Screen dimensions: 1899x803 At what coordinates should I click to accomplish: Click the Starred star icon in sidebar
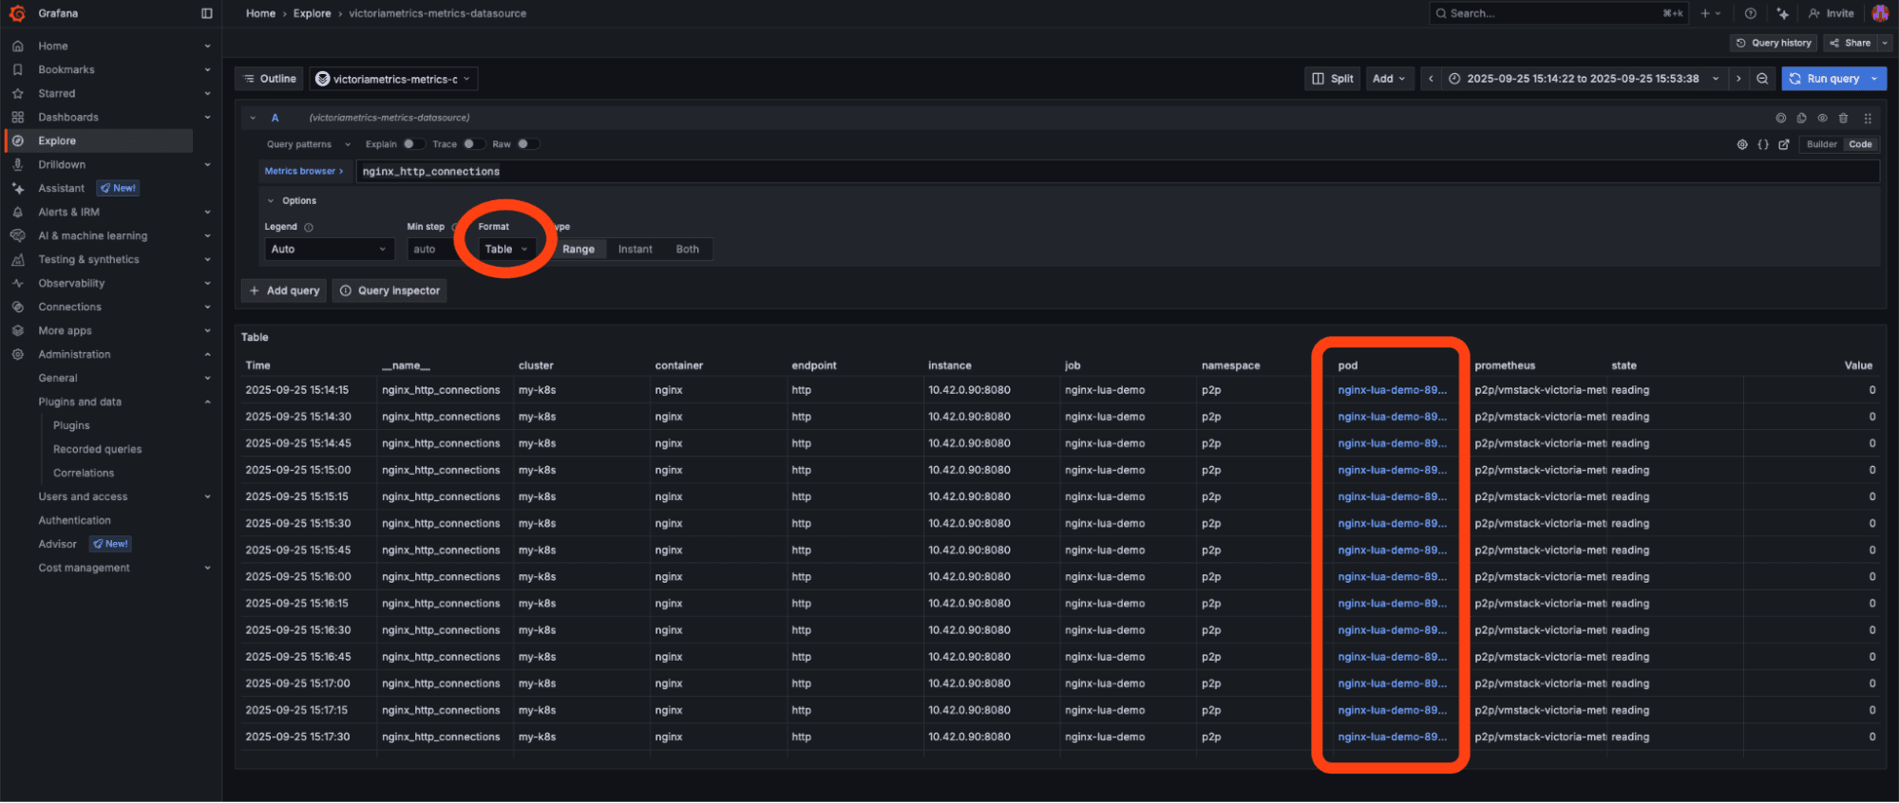pos(17,93)
